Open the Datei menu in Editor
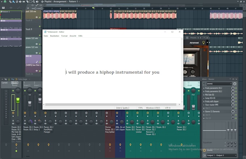The width and height of the screenshot is (246, 159). click(x=46, y=36)
